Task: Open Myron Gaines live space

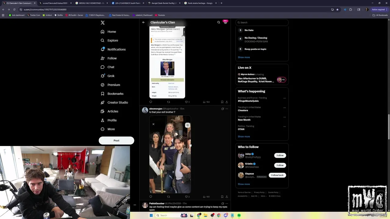Action: (x=262, y=78)
